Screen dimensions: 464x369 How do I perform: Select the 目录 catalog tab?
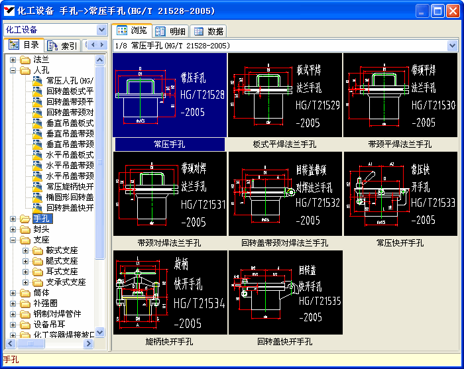coord(24,45)
